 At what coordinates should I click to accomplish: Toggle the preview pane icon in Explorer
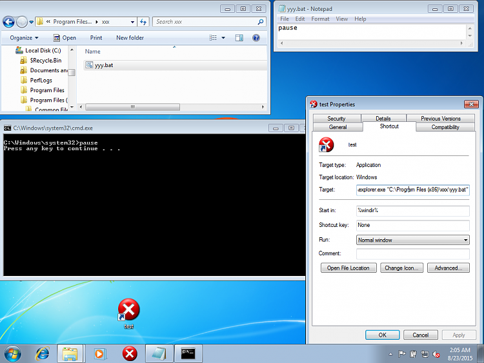(239, 38)
